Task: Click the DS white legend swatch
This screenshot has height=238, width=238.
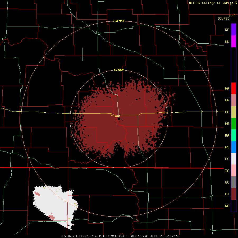Action: 234,159
